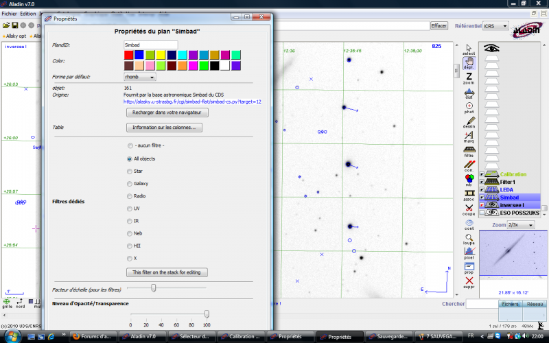
Task: Pick the dist measurement tool
Action: click(x=469, y=93)
